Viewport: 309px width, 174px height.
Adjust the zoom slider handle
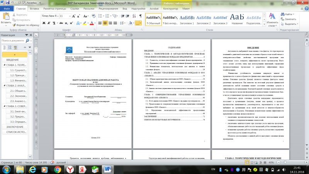(x=285, y=162)
